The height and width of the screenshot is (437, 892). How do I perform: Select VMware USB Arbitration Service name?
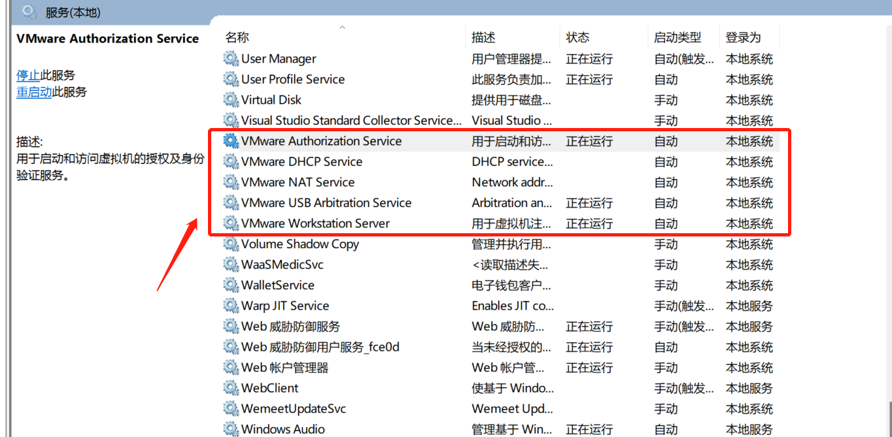(x=326, y=202)
